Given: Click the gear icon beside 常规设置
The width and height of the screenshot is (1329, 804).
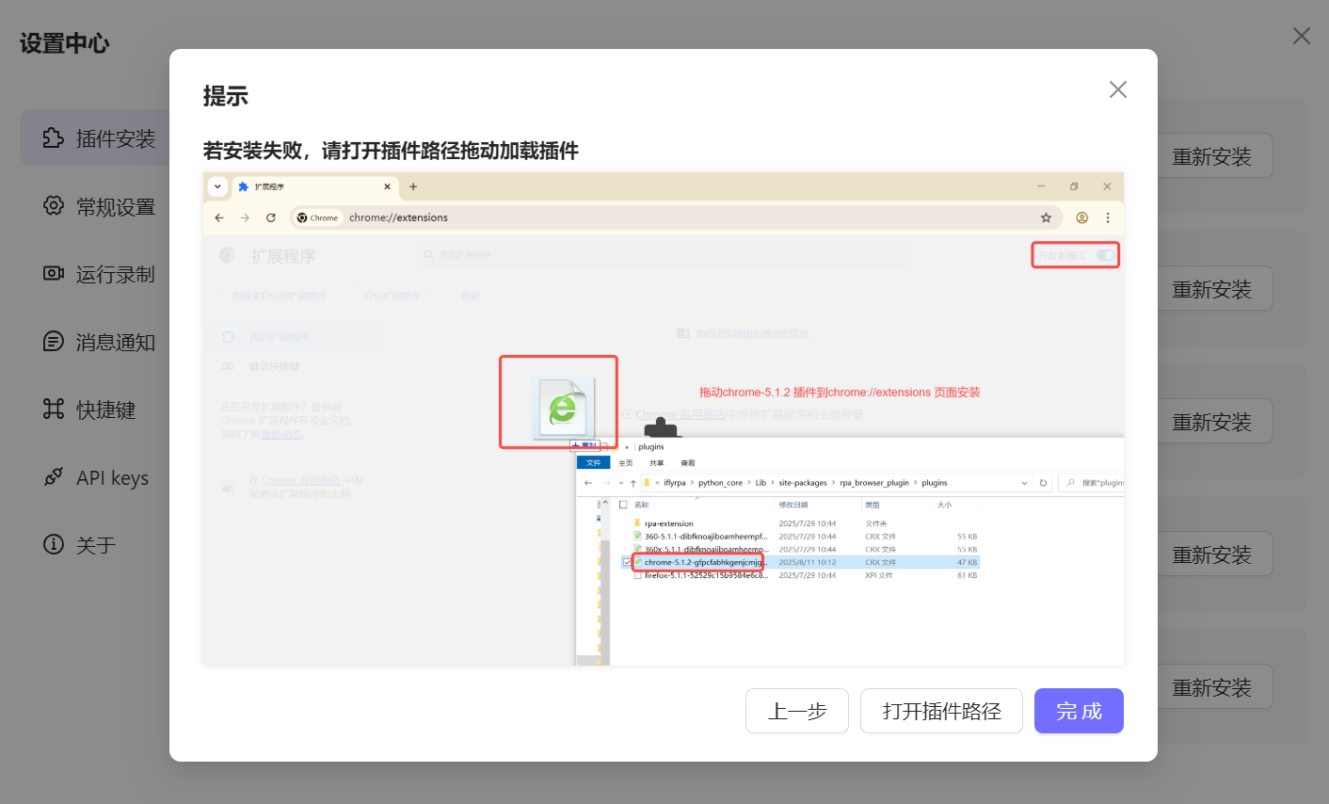Looking at the screenshot, I should tap(54, 206).
